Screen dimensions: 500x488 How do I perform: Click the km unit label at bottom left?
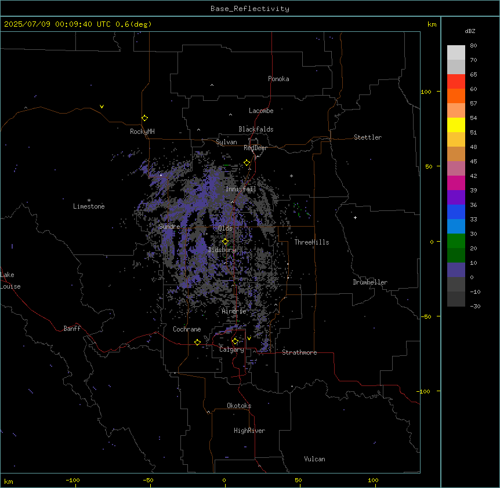[9, 482]
